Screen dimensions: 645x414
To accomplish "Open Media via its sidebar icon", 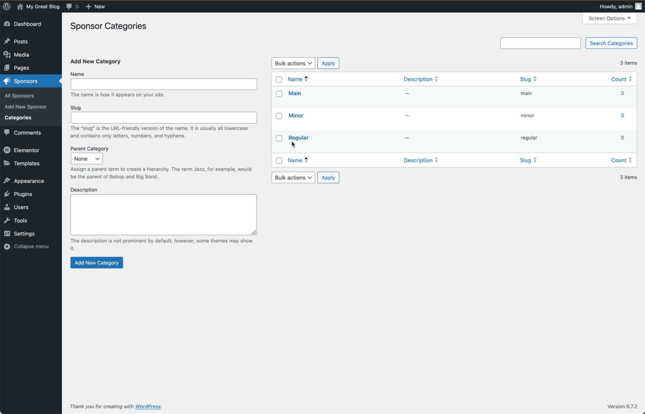I will coord(7,54).
